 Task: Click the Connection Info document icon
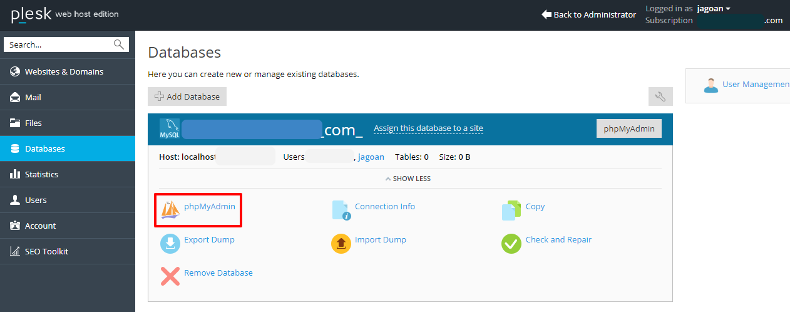341,210
